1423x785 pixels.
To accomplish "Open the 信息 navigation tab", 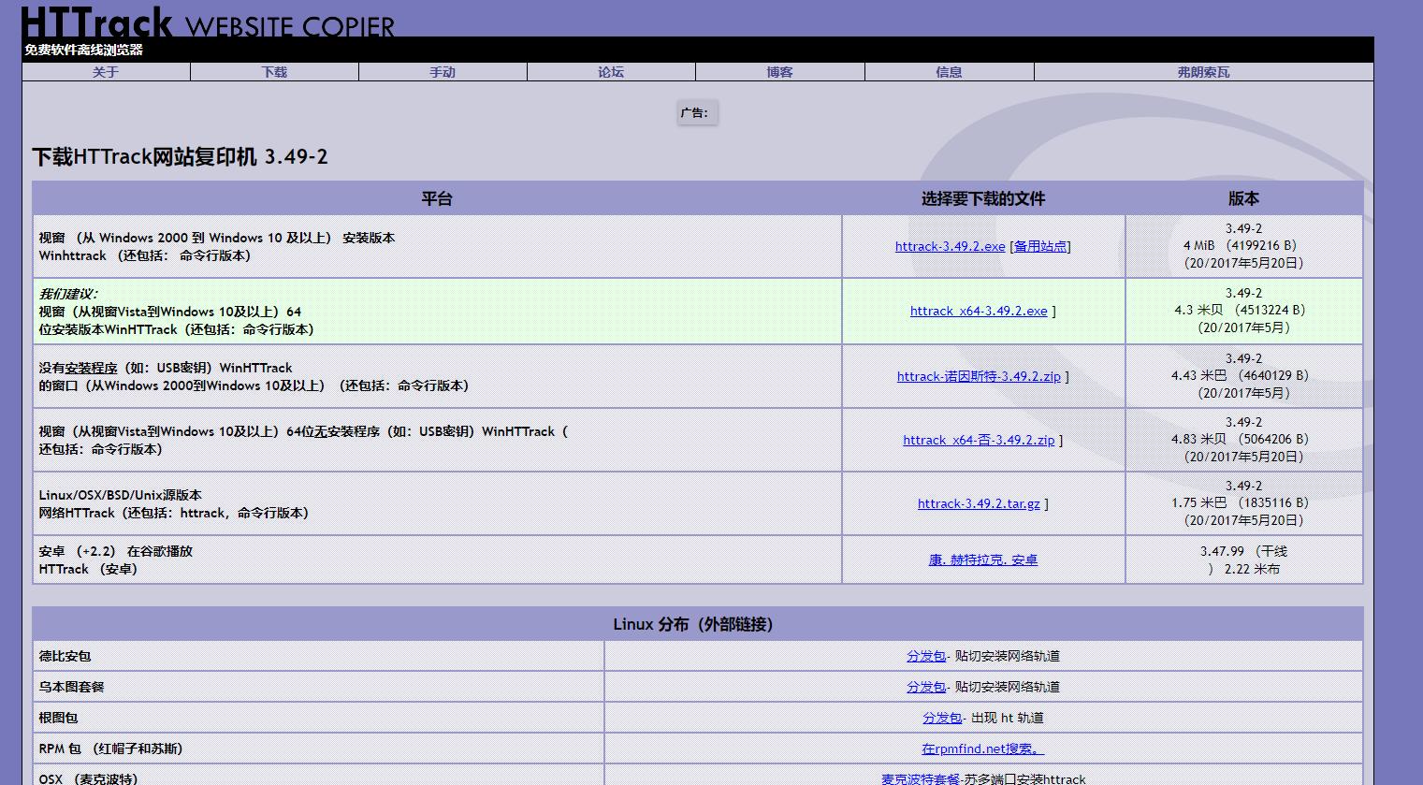I will [949, 72].
